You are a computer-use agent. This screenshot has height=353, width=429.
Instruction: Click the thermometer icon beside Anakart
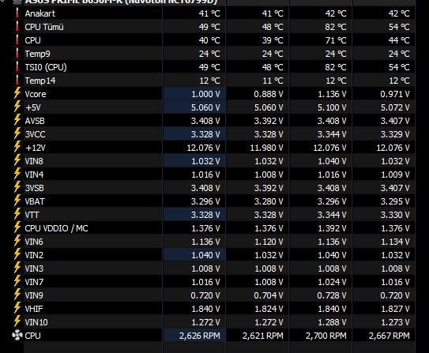click(17, 13)
